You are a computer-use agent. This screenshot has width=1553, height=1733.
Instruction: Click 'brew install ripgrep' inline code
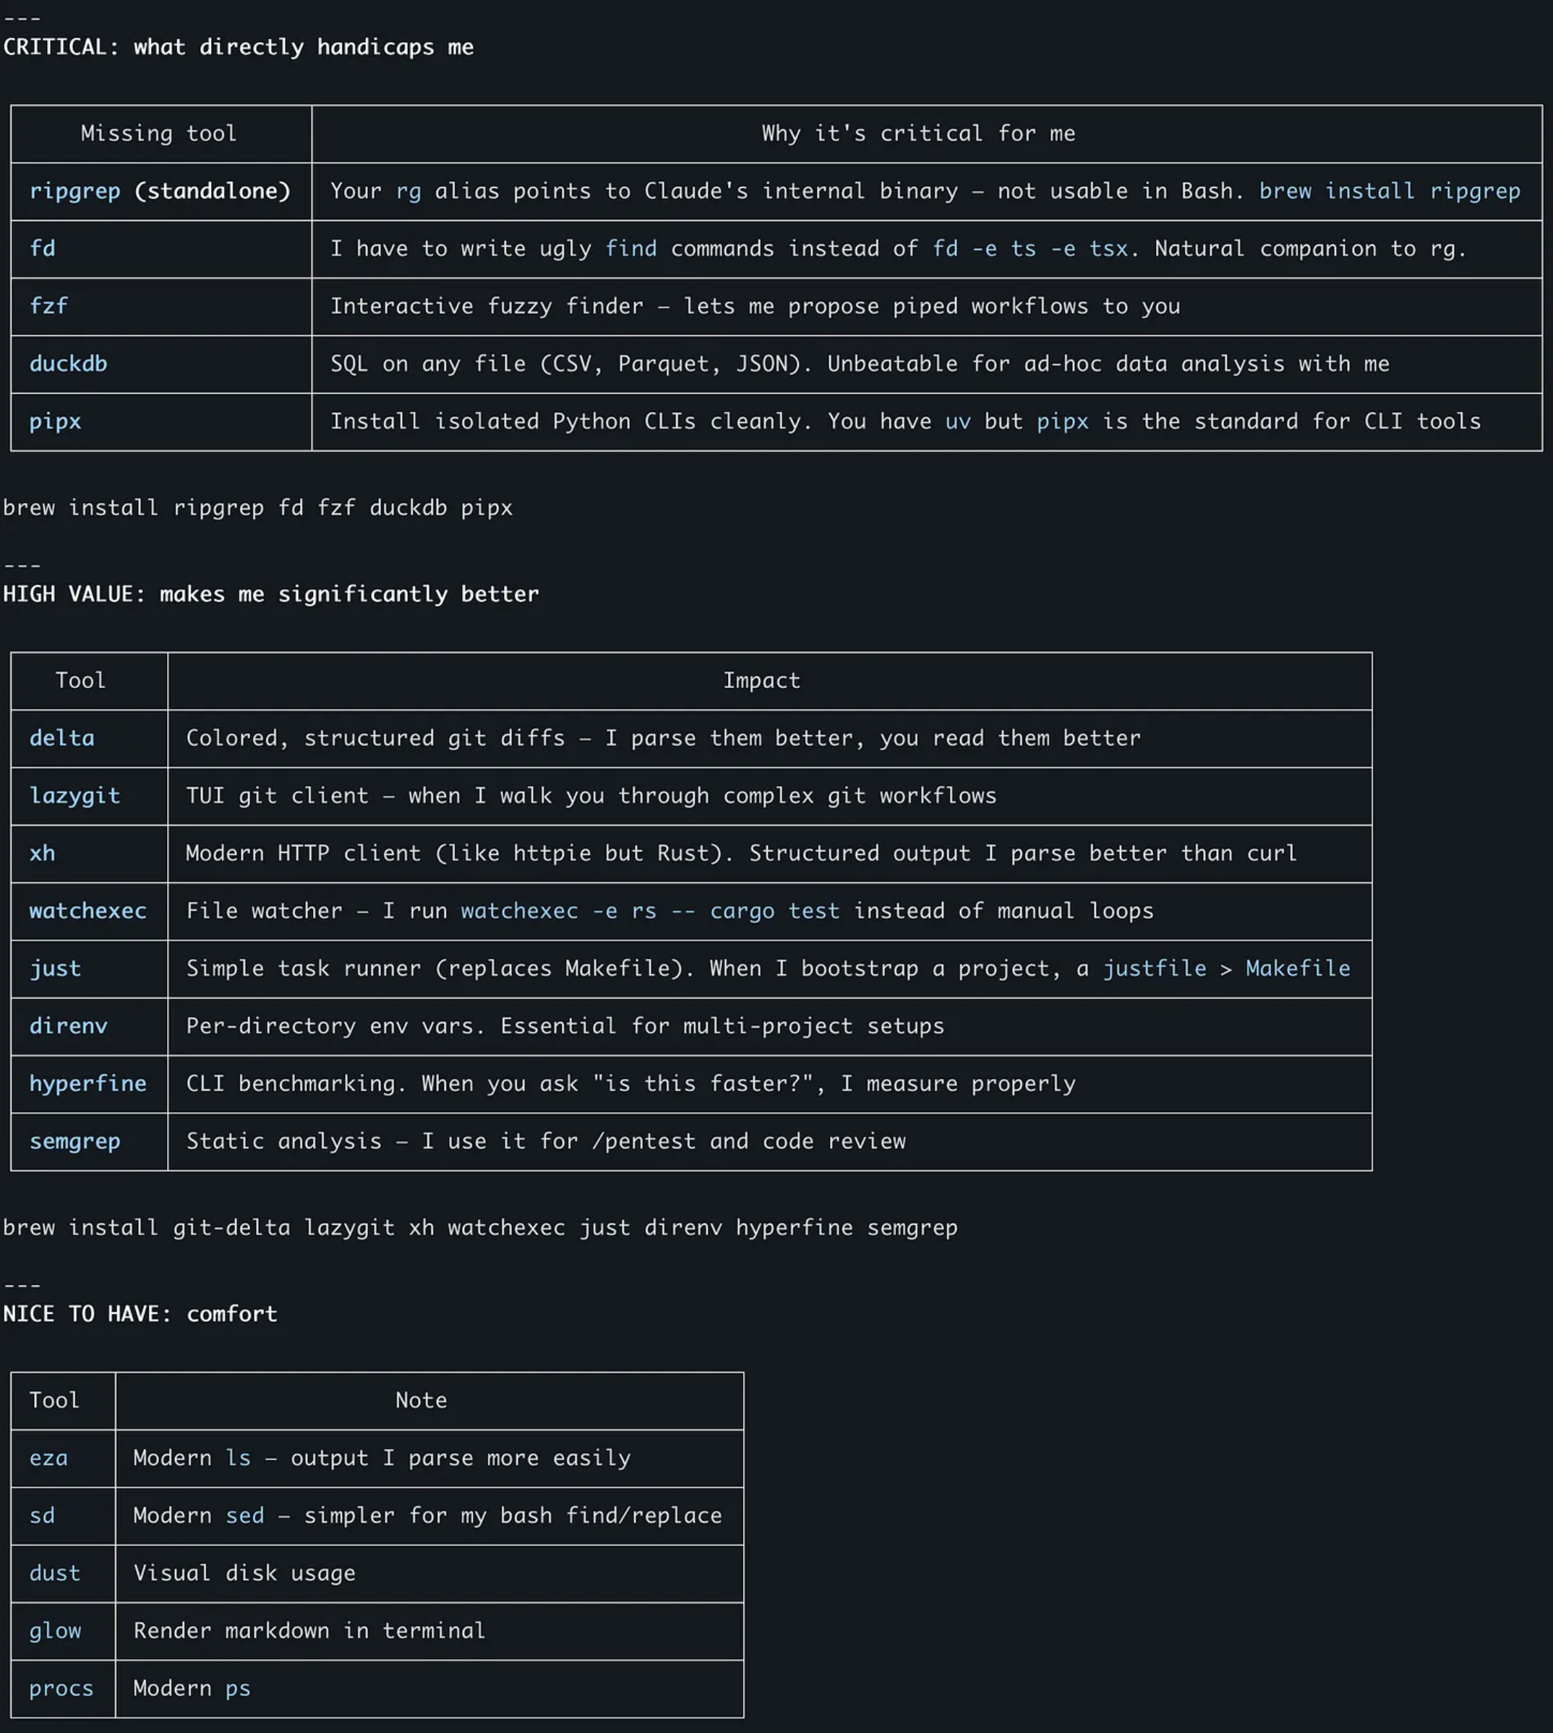(1389, 191)
